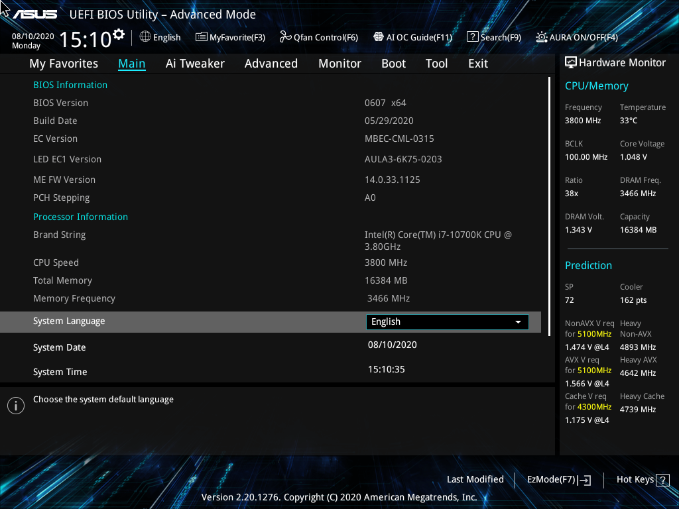Open MyFavorite settings from the top bar
679x509 pixels.
(230, 37)
